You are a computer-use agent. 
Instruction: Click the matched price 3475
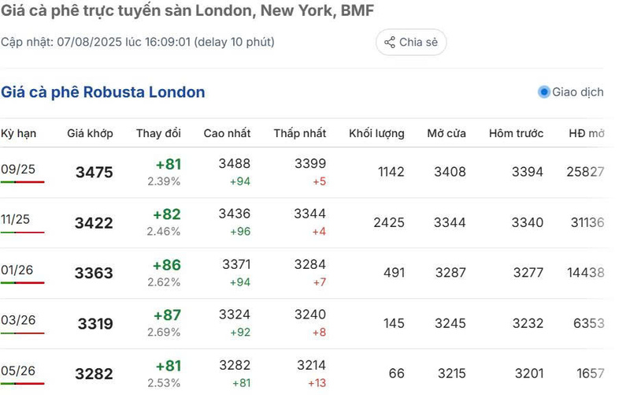click(94, 173)
